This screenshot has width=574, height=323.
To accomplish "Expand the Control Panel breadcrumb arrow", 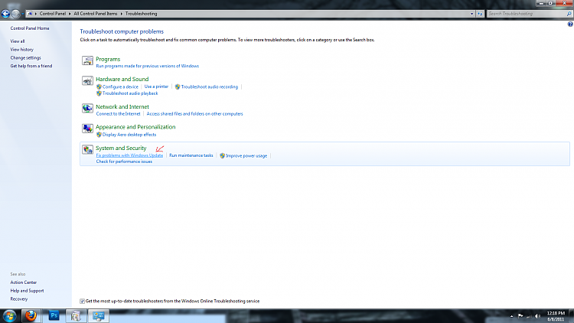I will 70,14.
